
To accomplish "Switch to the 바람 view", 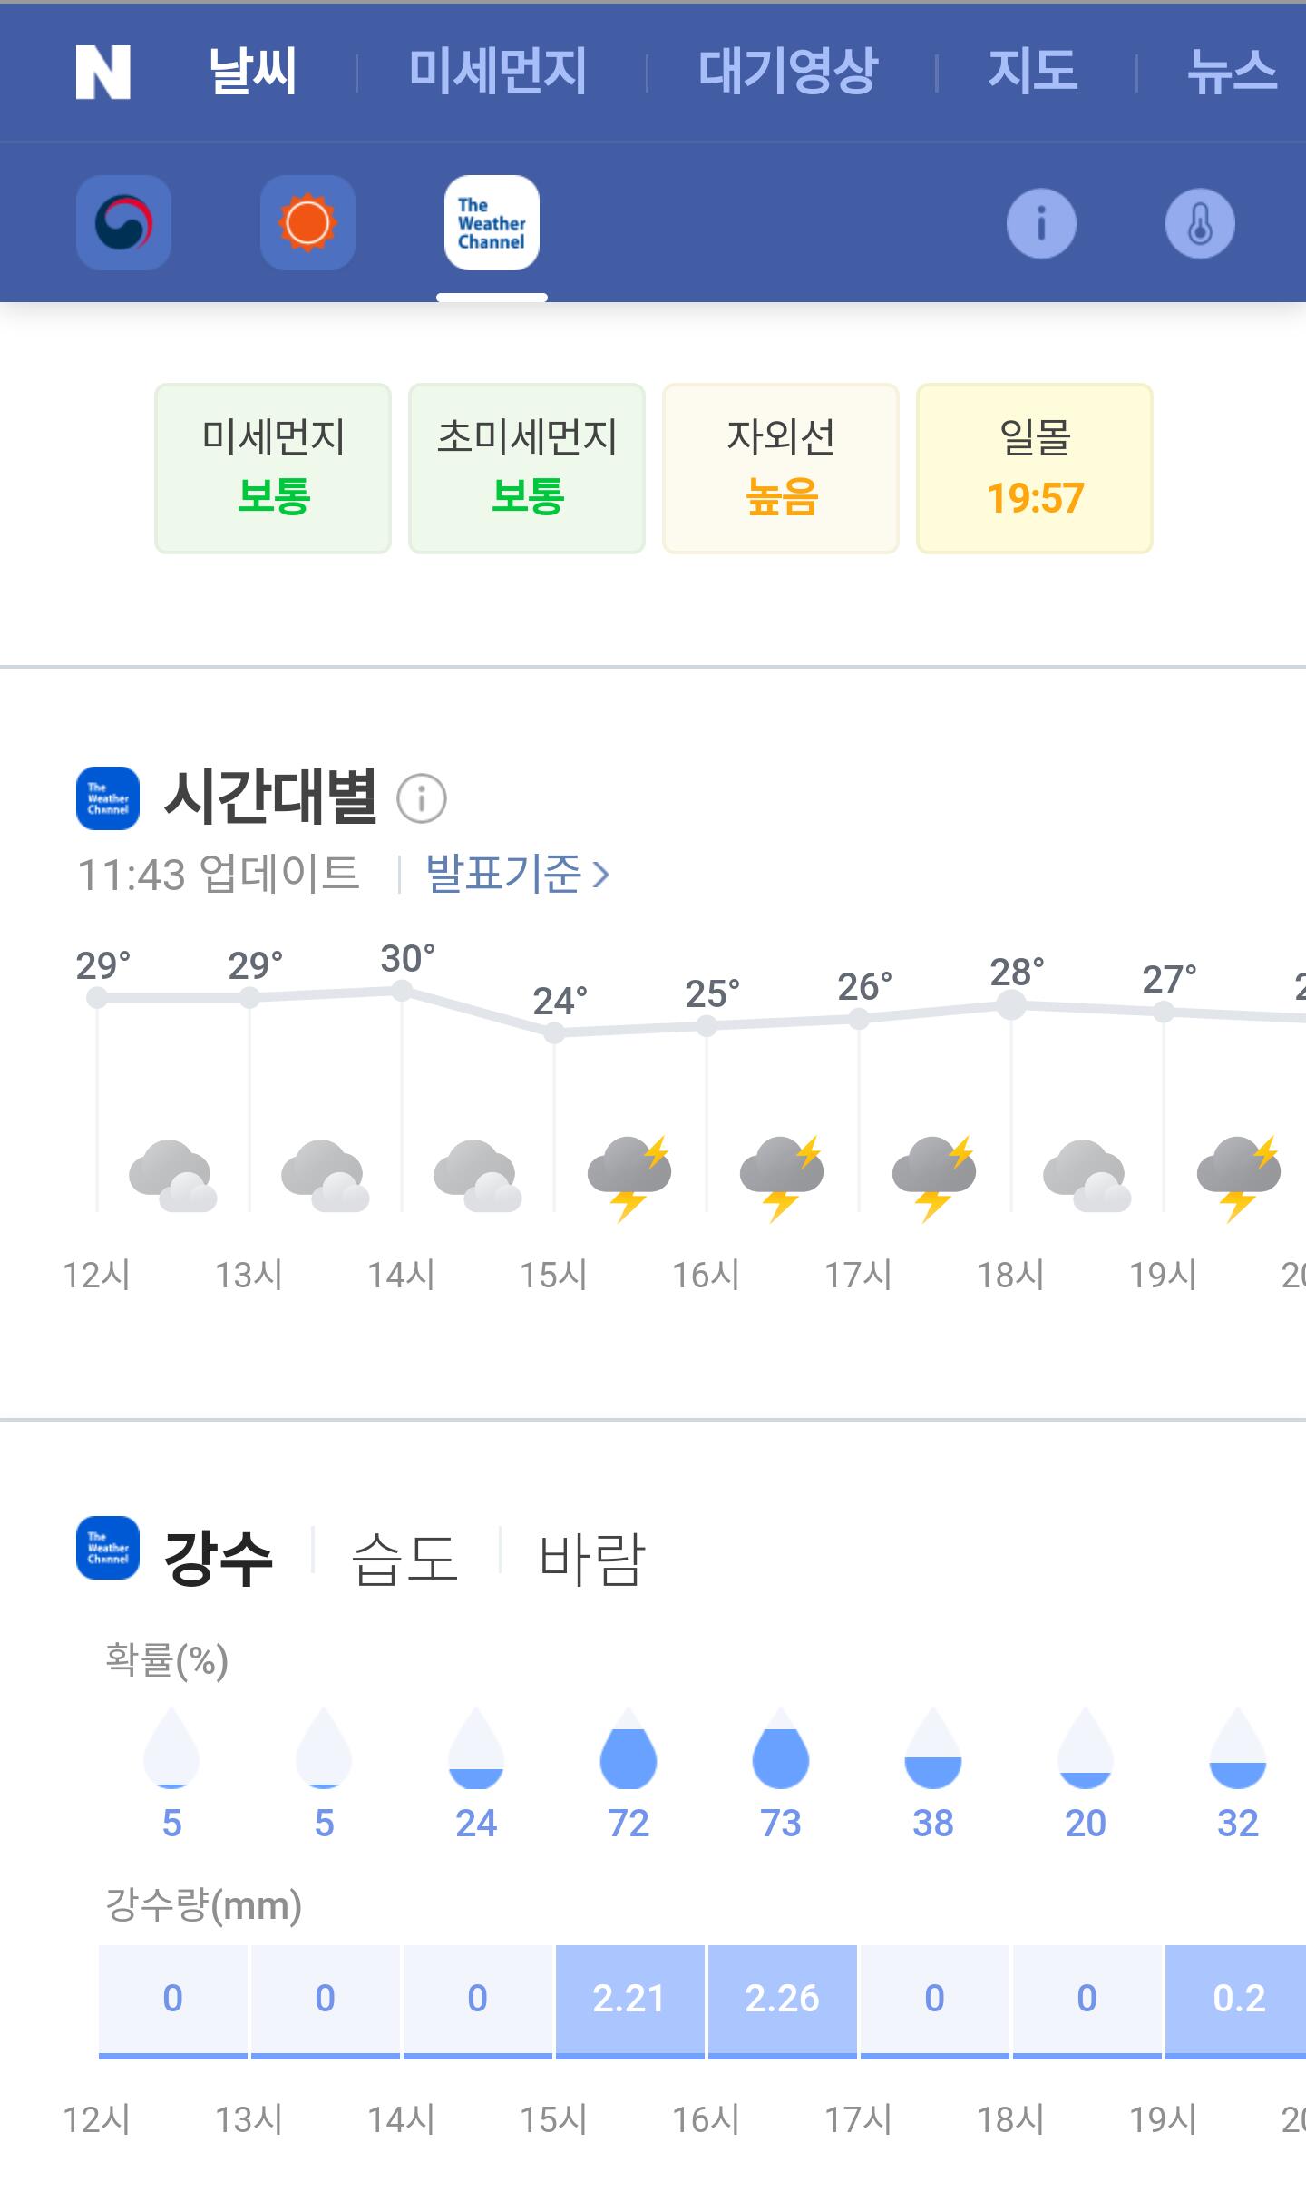I will tap(591, 1558).
